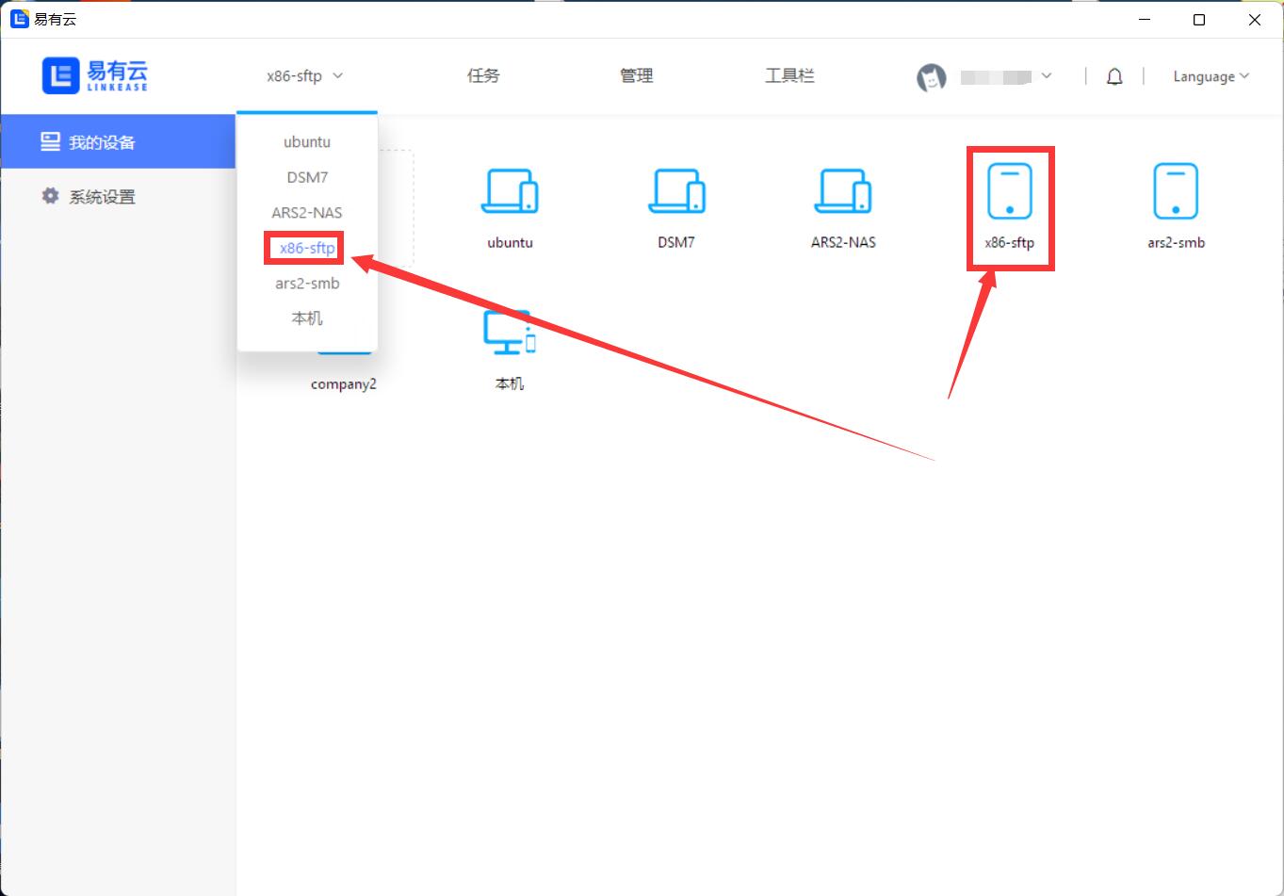Image resolution: width=1284 pixels, height=896 pixels.
Task: Go to 系统设置 in the sidebar
Action: pos(102,197)
